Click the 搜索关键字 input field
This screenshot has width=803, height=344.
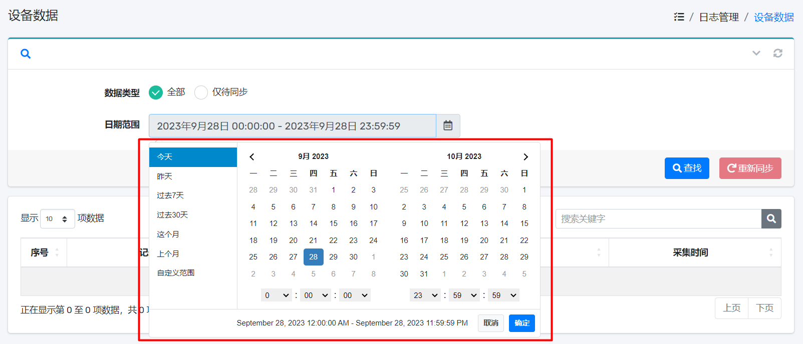click(658, 218)
